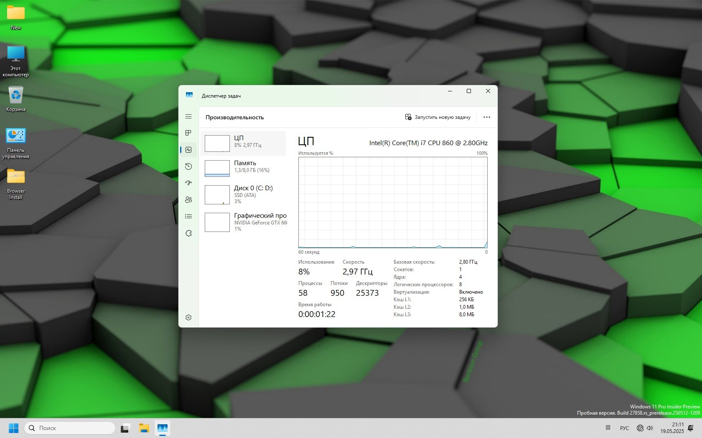Open the three-dot more options menu
The width and height of the screenshot is (702, 438).
[x=486, y=117]
